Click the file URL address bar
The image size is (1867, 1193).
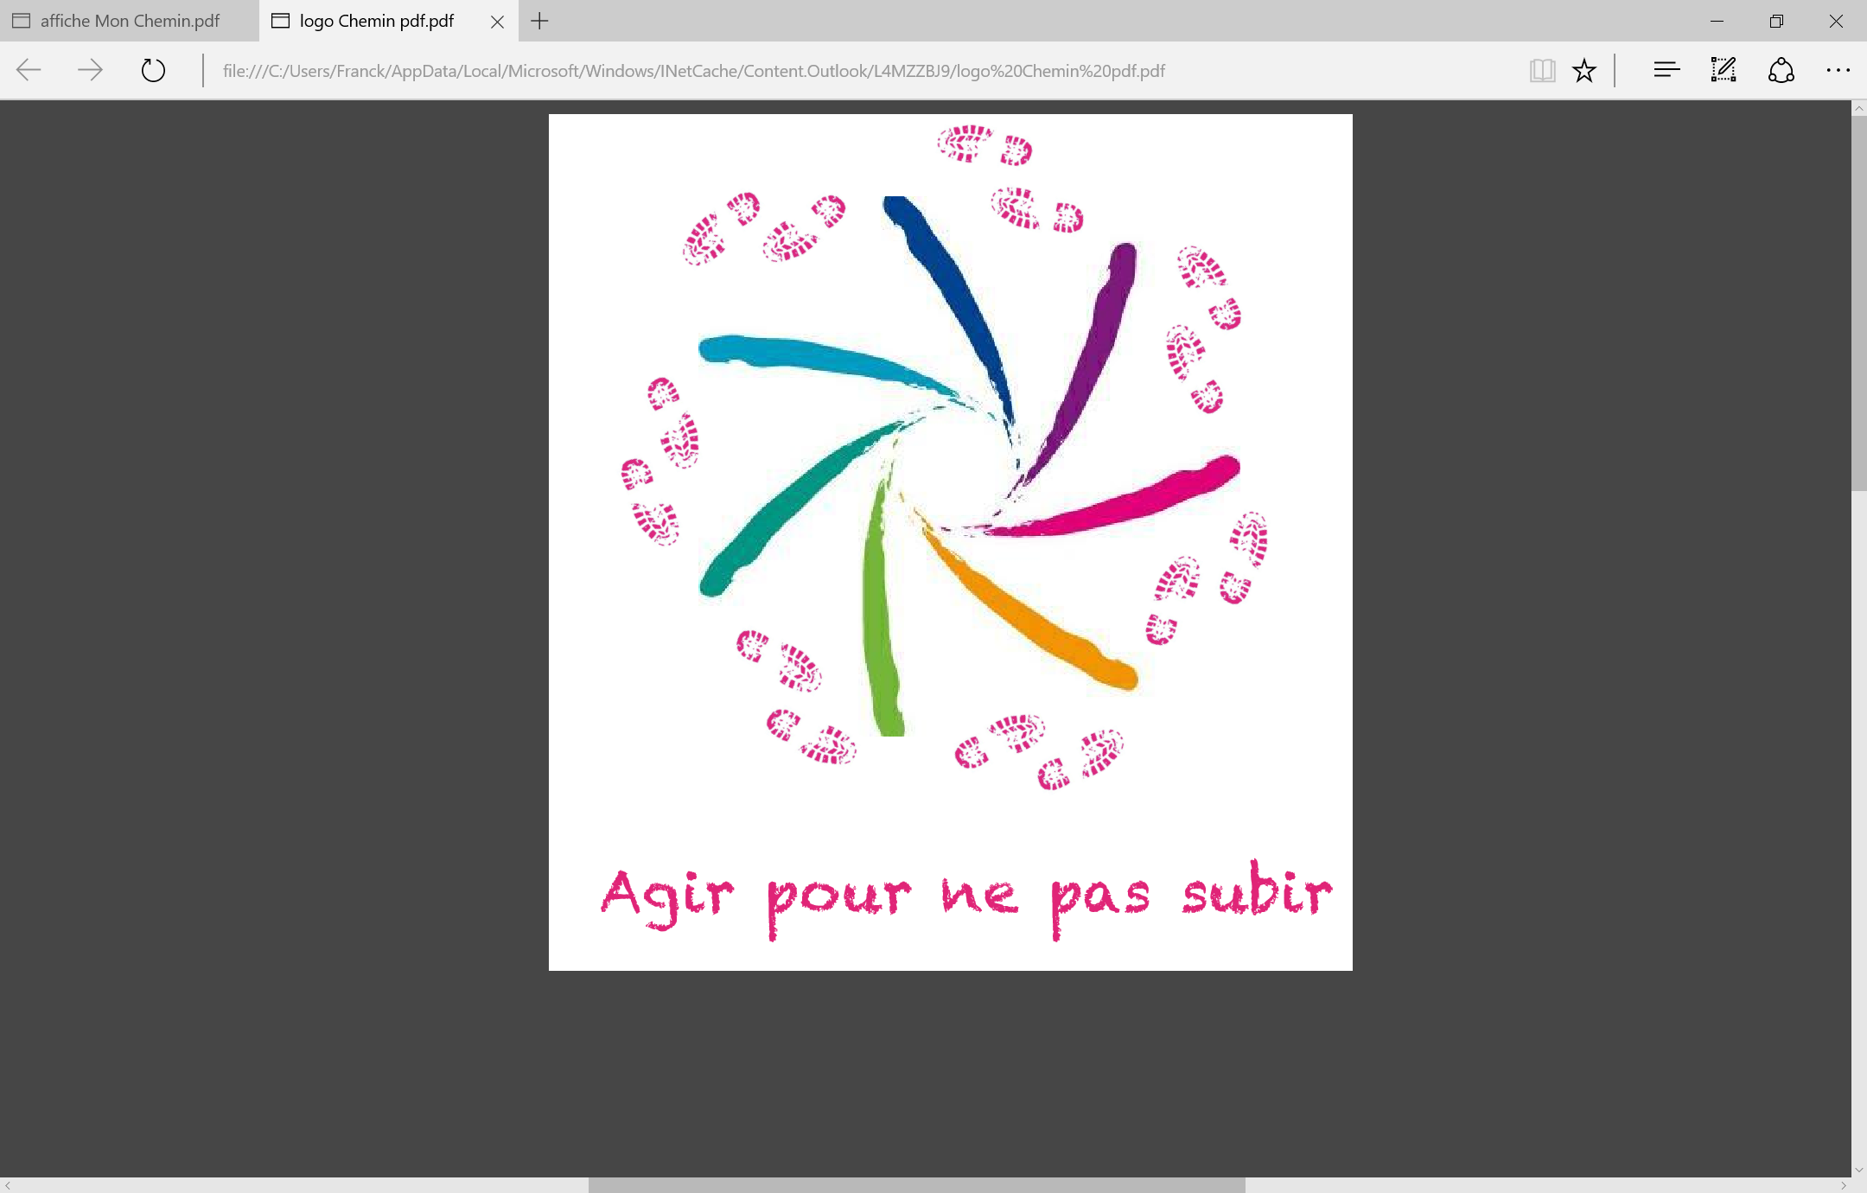click(693, 71)
